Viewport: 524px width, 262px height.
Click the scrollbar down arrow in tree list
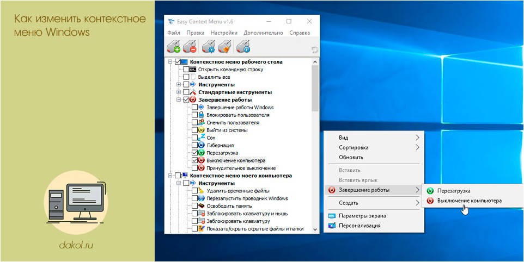point(315,229)
